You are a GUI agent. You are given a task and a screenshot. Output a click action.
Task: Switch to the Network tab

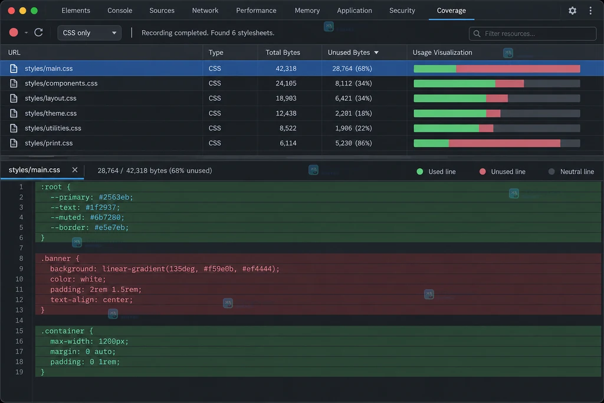click(x=205, y=11)
